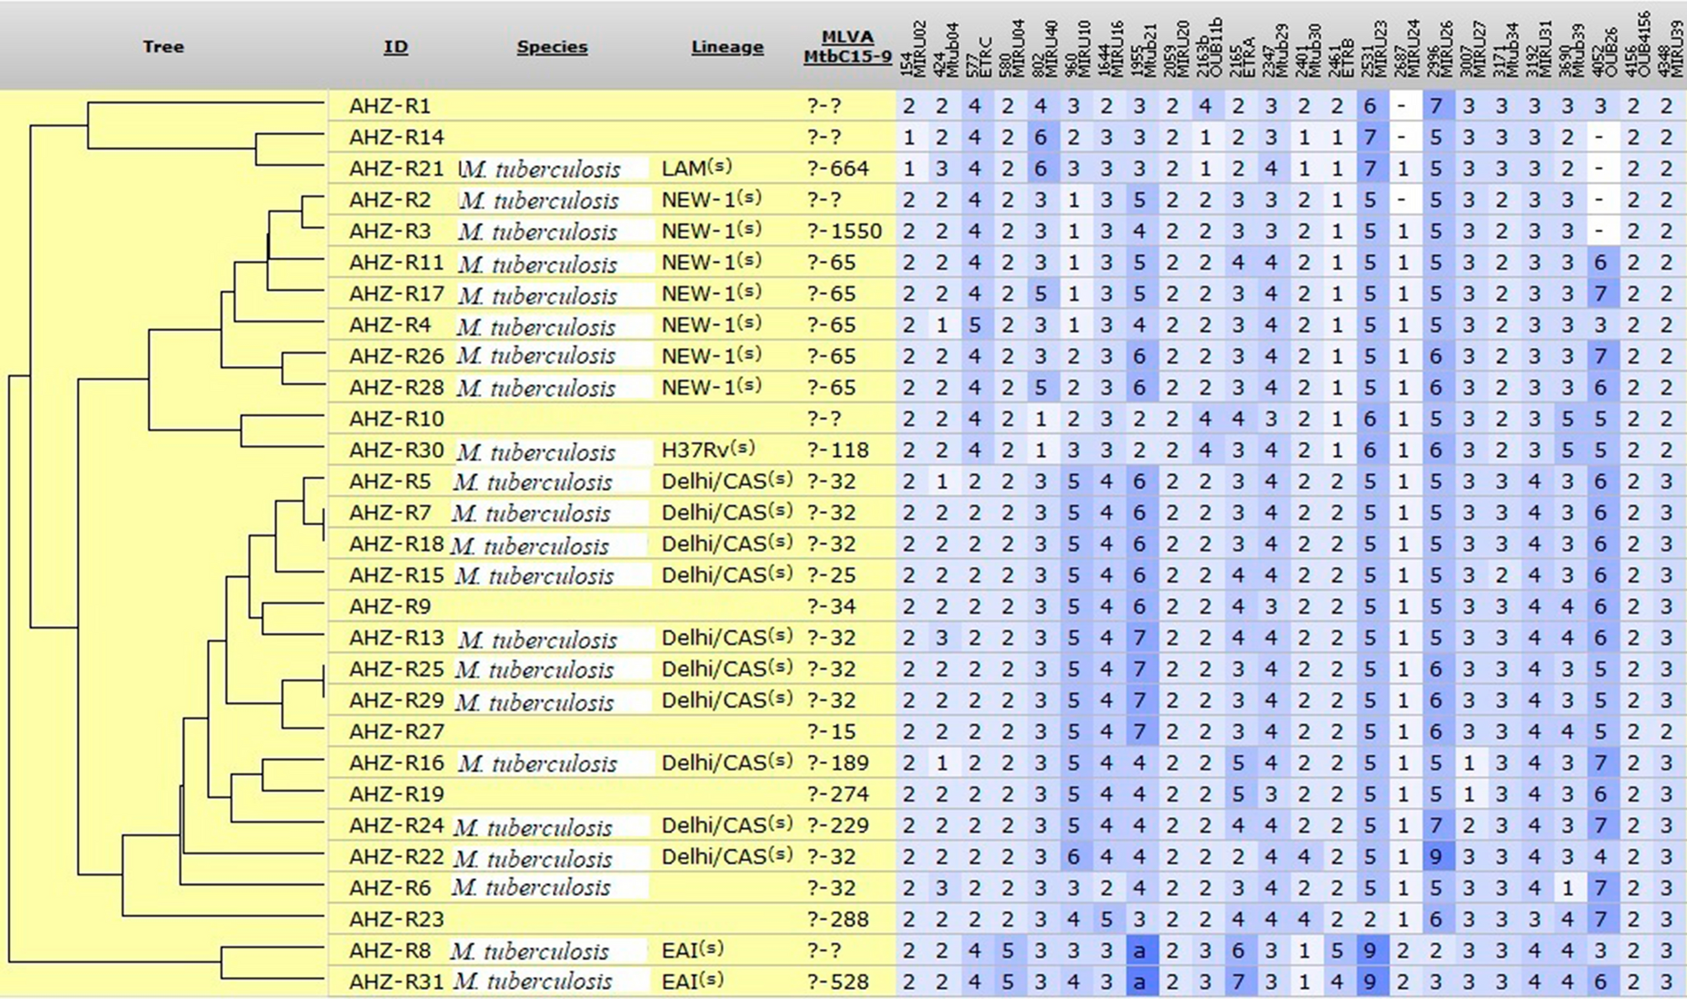Click MLVA value ?-118
This screenshot has width=1687, height=999.
click(838, 450)
